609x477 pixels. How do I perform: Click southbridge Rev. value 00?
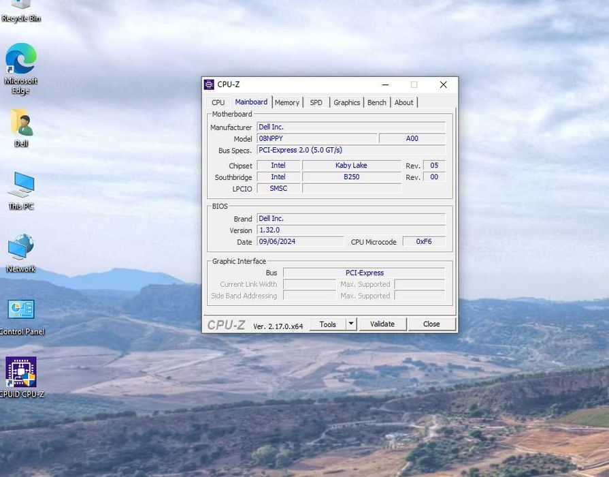434,176
